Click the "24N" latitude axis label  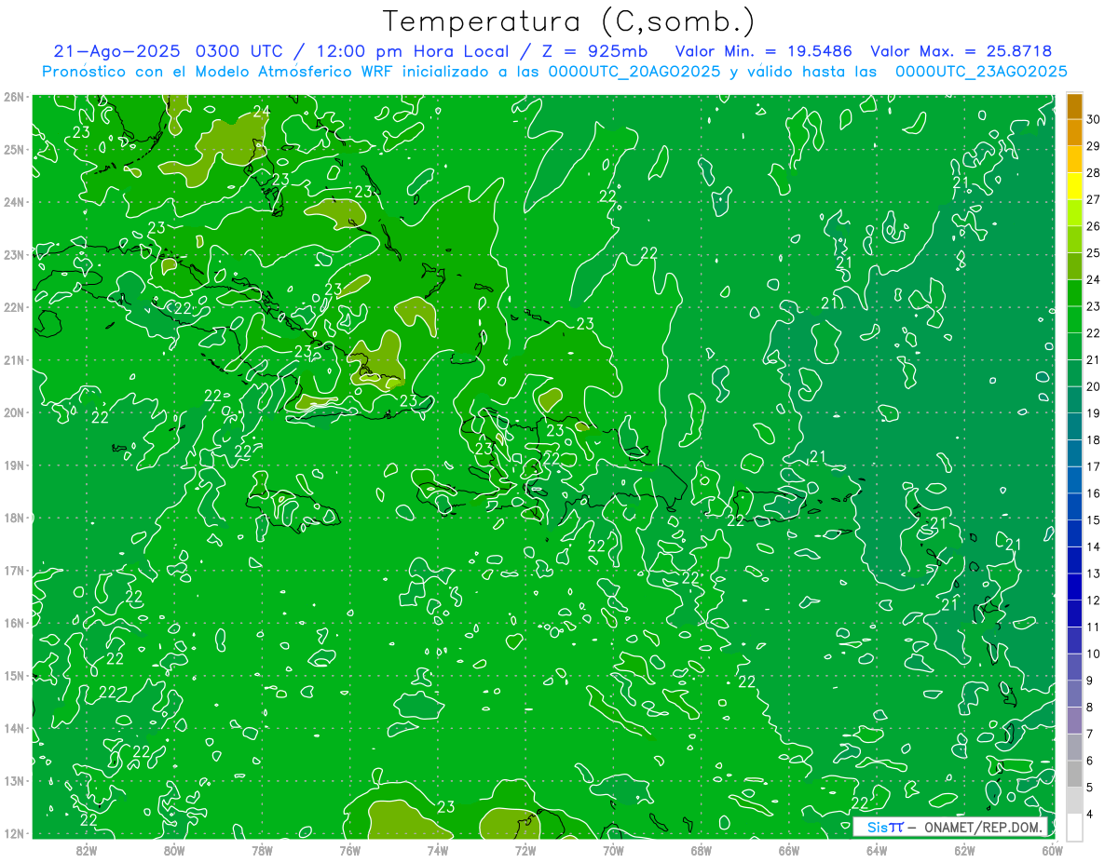click(14, 202)
